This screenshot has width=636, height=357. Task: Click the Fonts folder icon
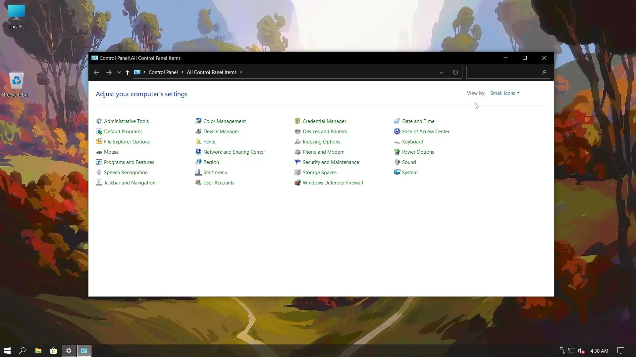click(x=198, y=141)
